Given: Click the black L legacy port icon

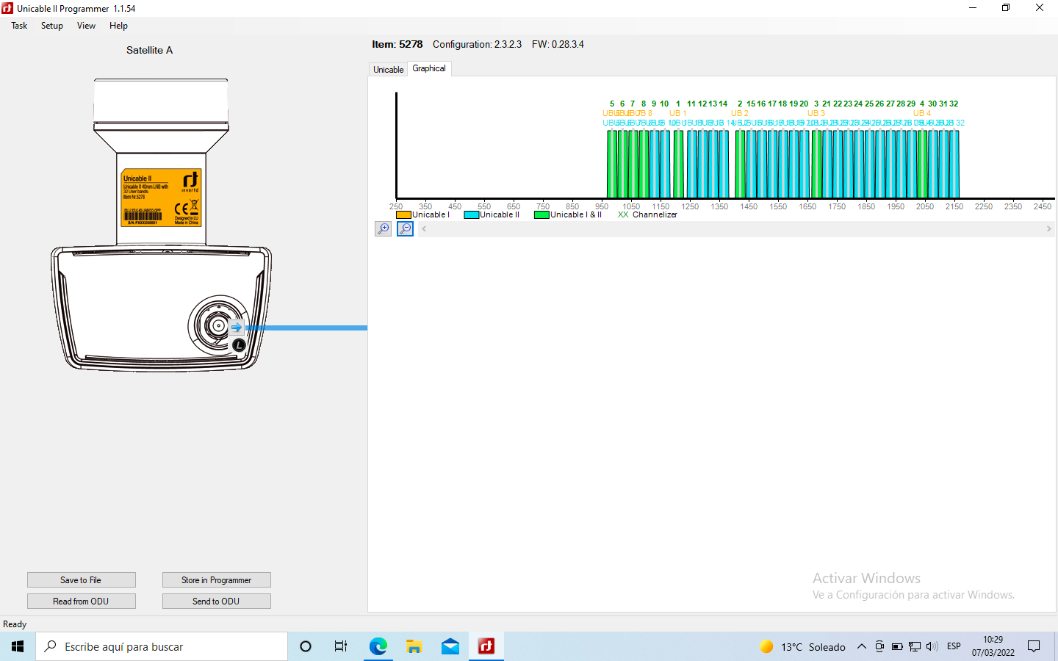Looking at the screenshot, I should point(239,344).
